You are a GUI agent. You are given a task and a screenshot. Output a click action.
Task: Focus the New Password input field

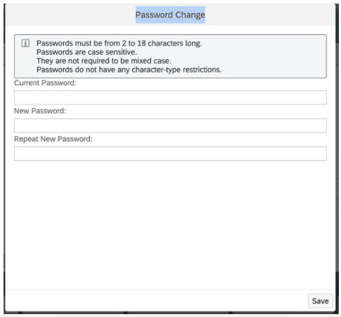click(x=170, y=125)
